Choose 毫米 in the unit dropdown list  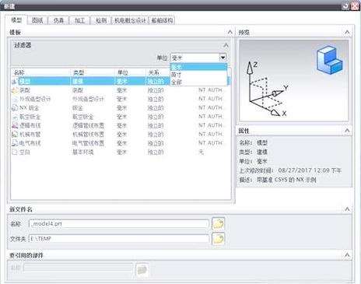[x=198, y=67]
